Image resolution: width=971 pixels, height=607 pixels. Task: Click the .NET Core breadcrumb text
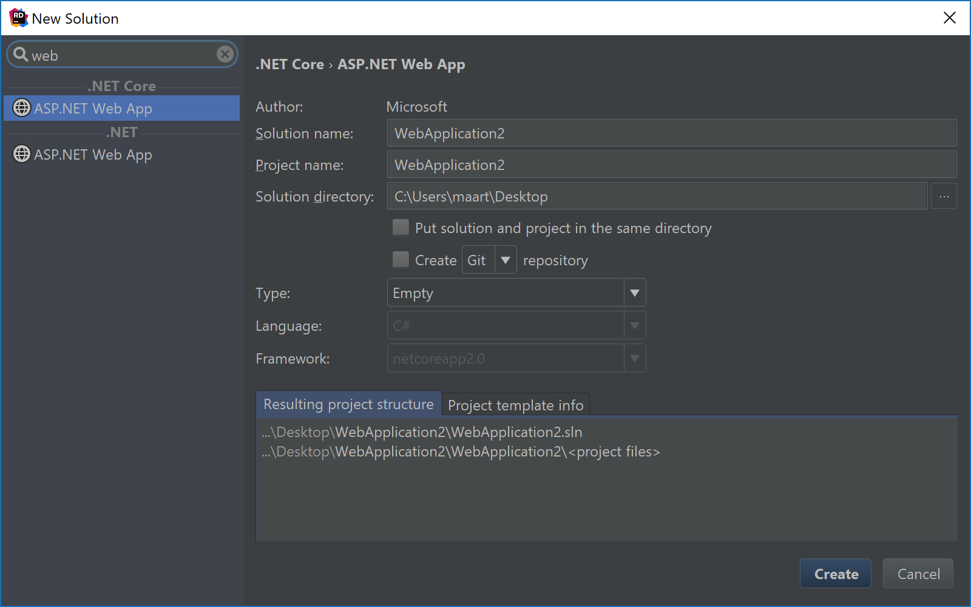(290, 64)
